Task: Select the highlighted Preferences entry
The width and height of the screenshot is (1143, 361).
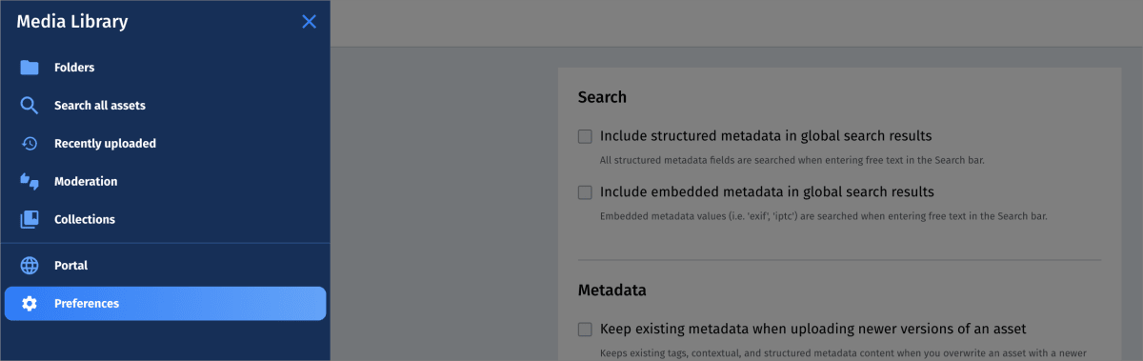Action: point(165,304)
